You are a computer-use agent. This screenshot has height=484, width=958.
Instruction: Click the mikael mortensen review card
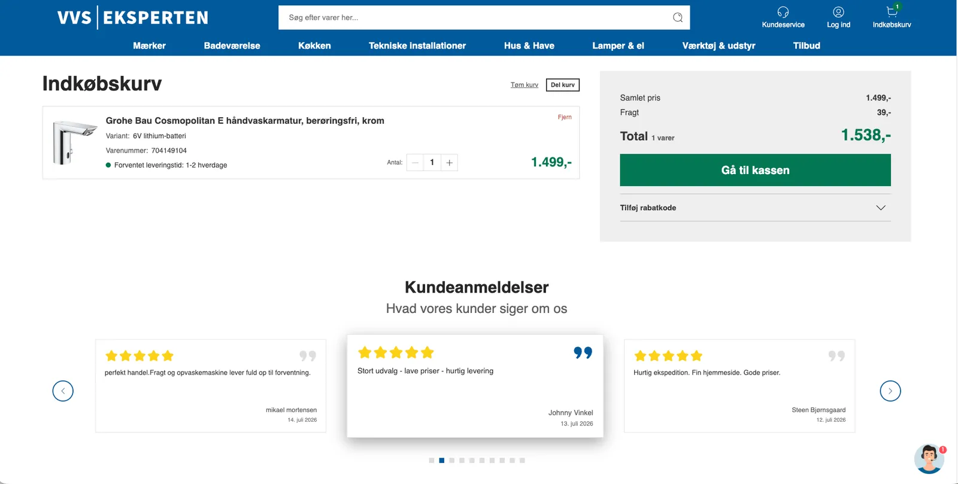pyautogui.click(x=211, y=386)
